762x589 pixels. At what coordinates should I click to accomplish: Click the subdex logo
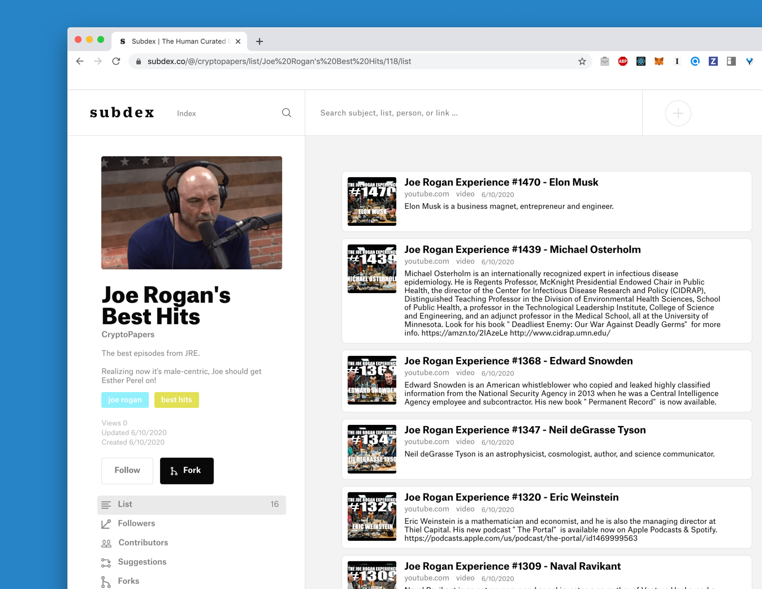coord(122,113)
